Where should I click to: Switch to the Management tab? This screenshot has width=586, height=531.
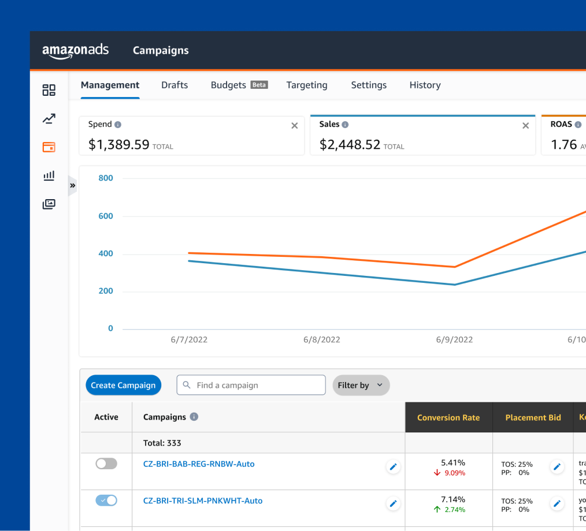(110, 85)
